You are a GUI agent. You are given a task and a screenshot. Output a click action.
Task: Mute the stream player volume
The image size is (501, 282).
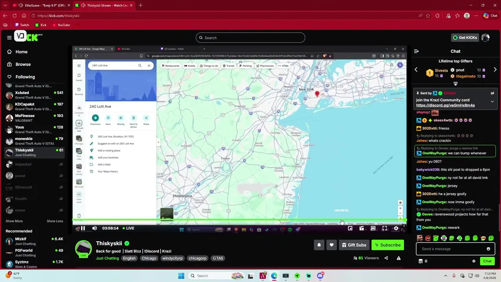tap(94, 228)
